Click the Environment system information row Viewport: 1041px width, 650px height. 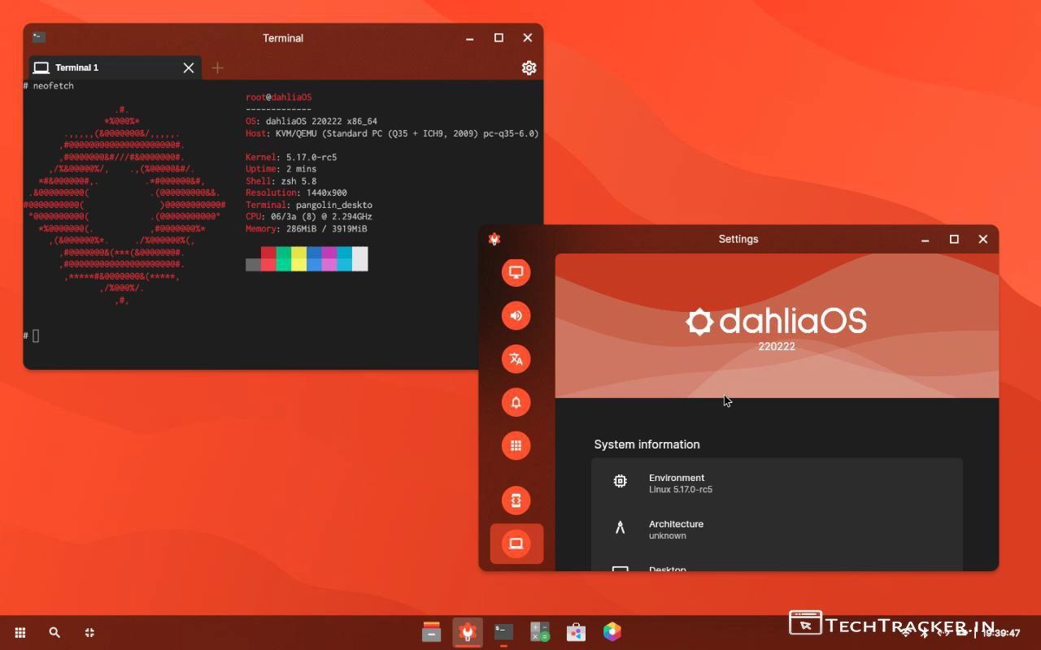777,483
